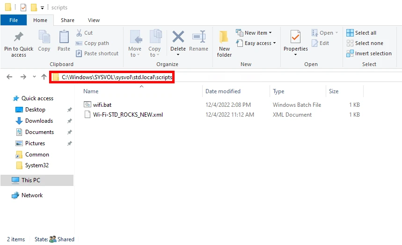Image resolution: width=402 pixels, height=245 pixels.
Task: Switch to the Home ribbon tab
Action: tap(40, 20)
